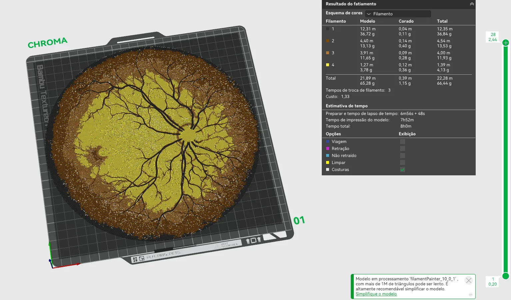Click the Costuras white legend icon
Image resolution: width=511 pixels, height=300 pixels.
click(327, 170)
